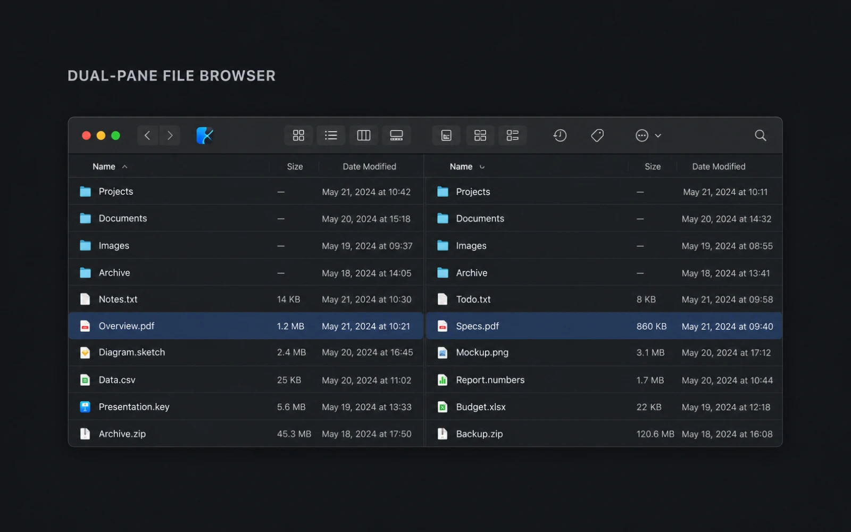Select Images folder dated 09:37
The image size is (851, 532).
pos(246,246)
